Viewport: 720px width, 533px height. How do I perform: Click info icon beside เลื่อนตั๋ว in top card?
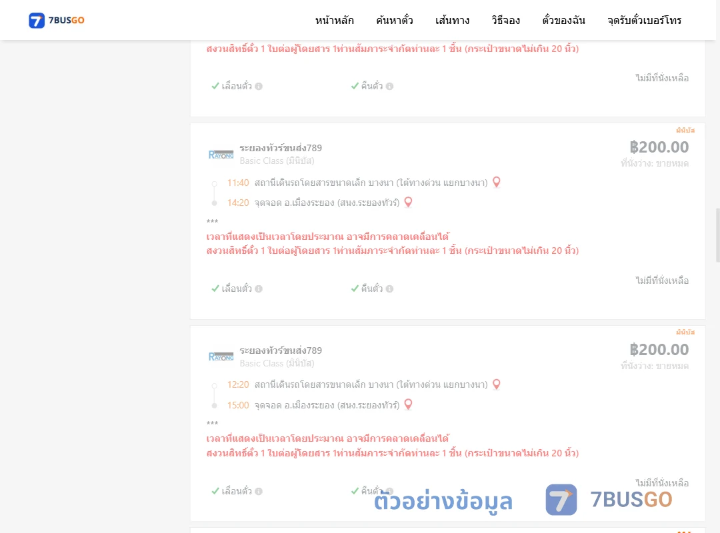pos(259,87)
